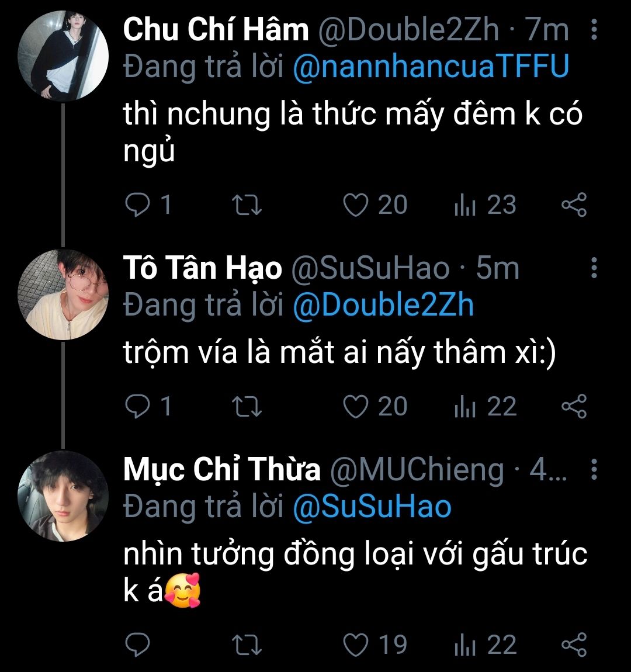Reply to Chu Chí Hâm's tweet
Viewport: 631px width, 672px height.
[138, 205]
